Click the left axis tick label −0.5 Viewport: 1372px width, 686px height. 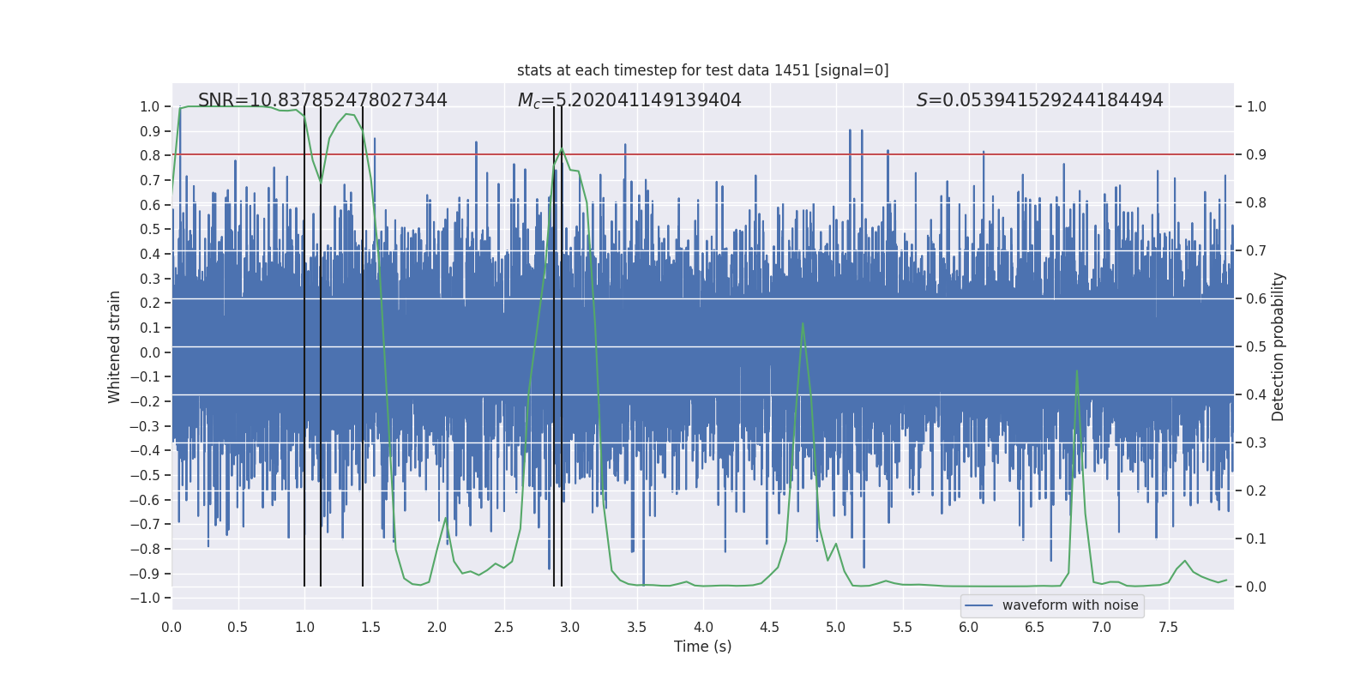[x=149, y=475]
